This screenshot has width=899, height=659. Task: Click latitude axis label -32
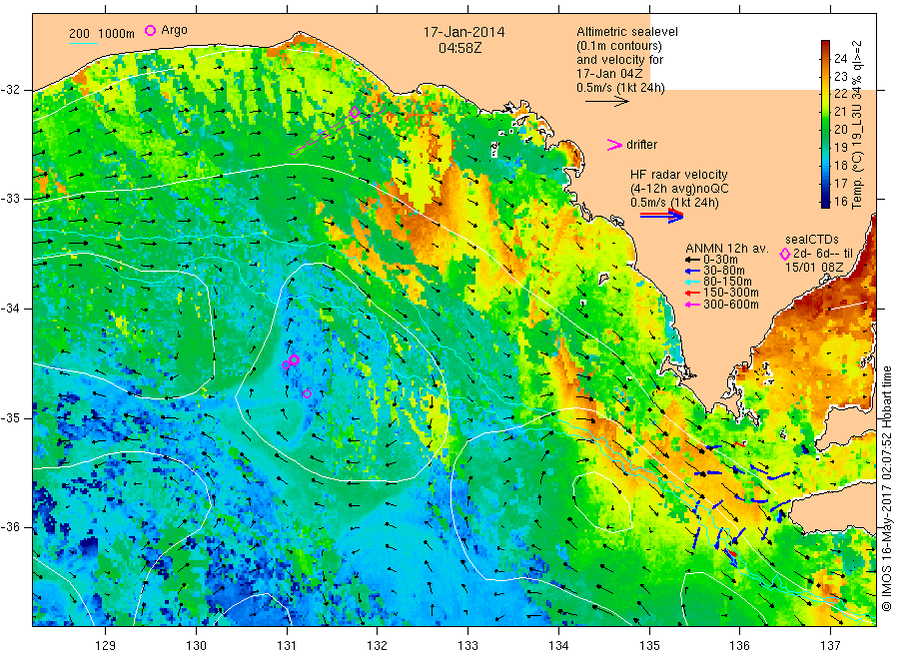tap(10, 90)
